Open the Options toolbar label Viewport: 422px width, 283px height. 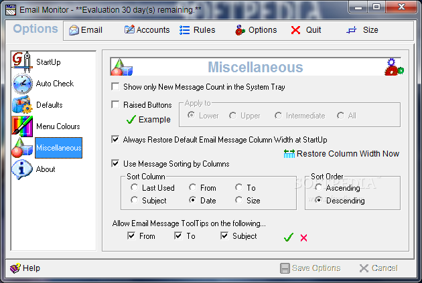(x=263, y=30)
